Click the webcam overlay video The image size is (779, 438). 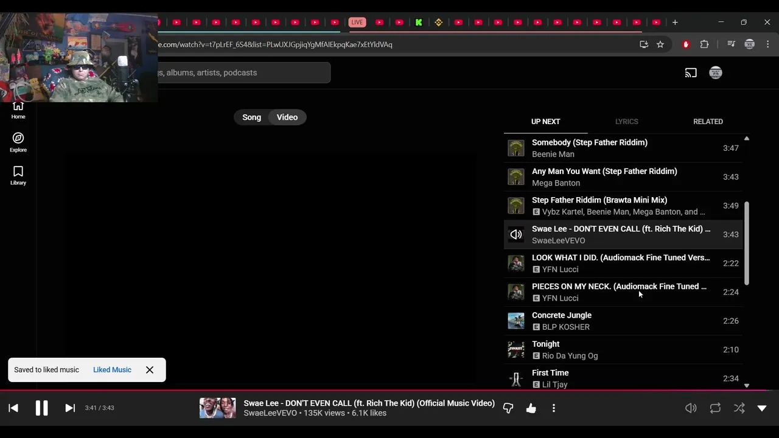click(x=79, y=58)
